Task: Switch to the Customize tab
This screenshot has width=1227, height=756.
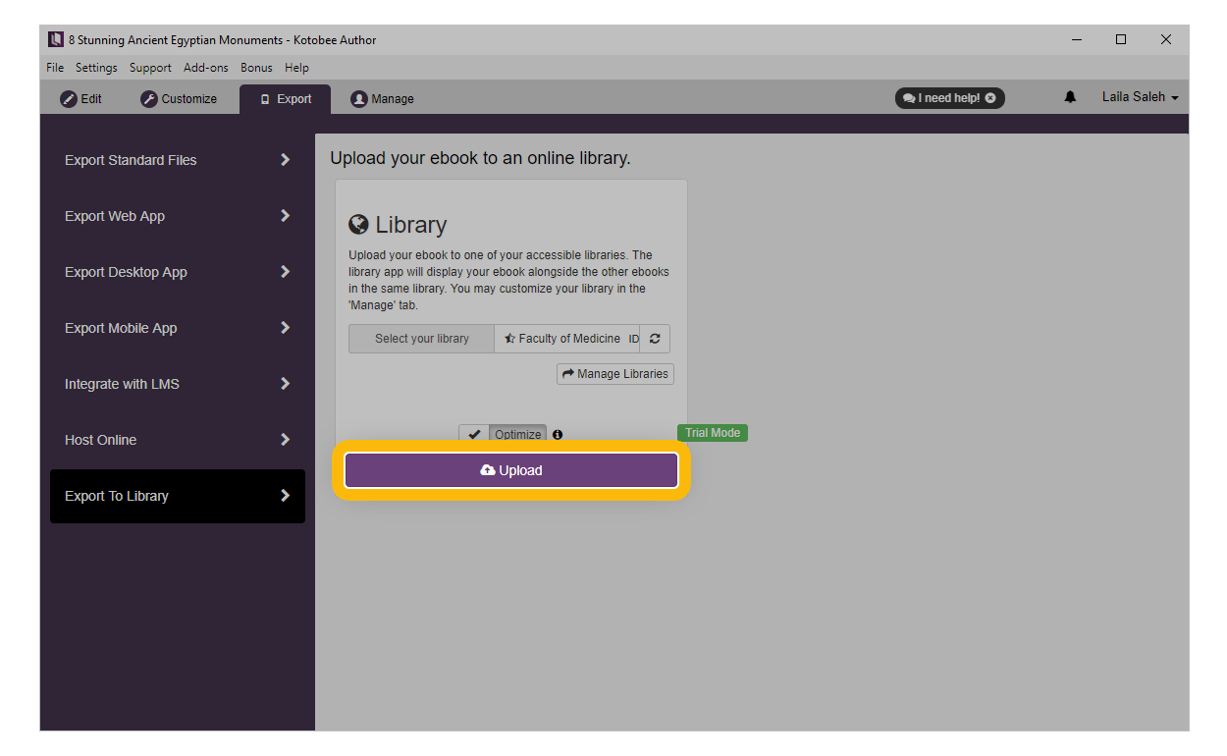Action: click(179, 99)
